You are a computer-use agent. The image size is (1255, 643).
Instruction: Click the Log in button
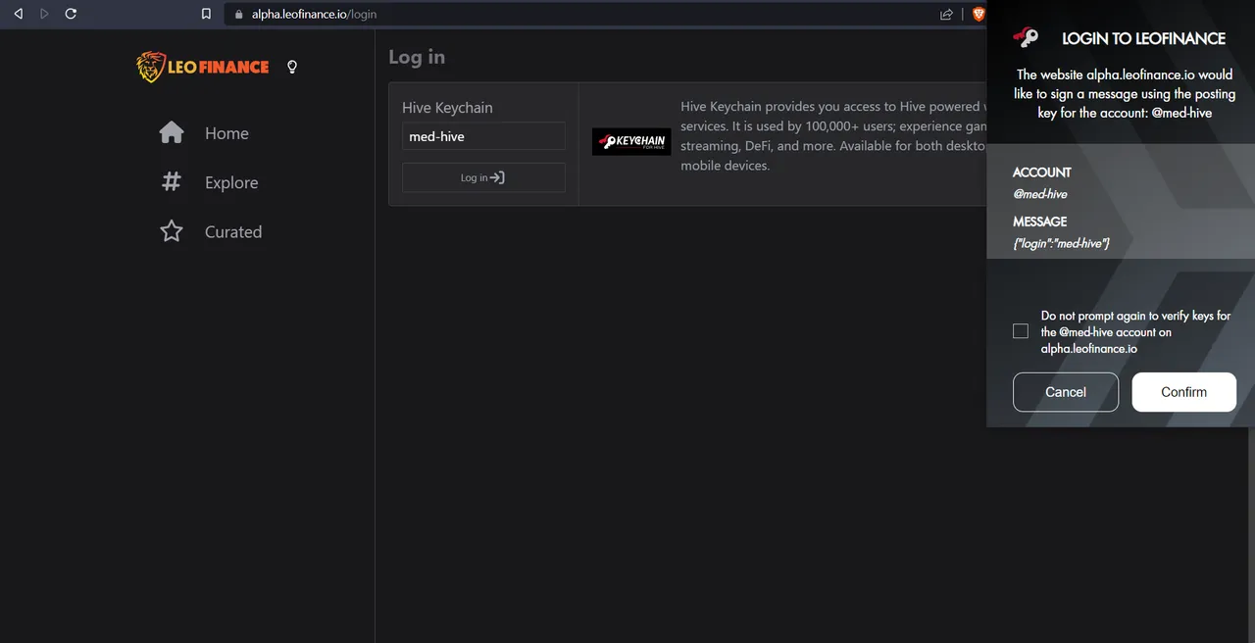coord(483,177)
